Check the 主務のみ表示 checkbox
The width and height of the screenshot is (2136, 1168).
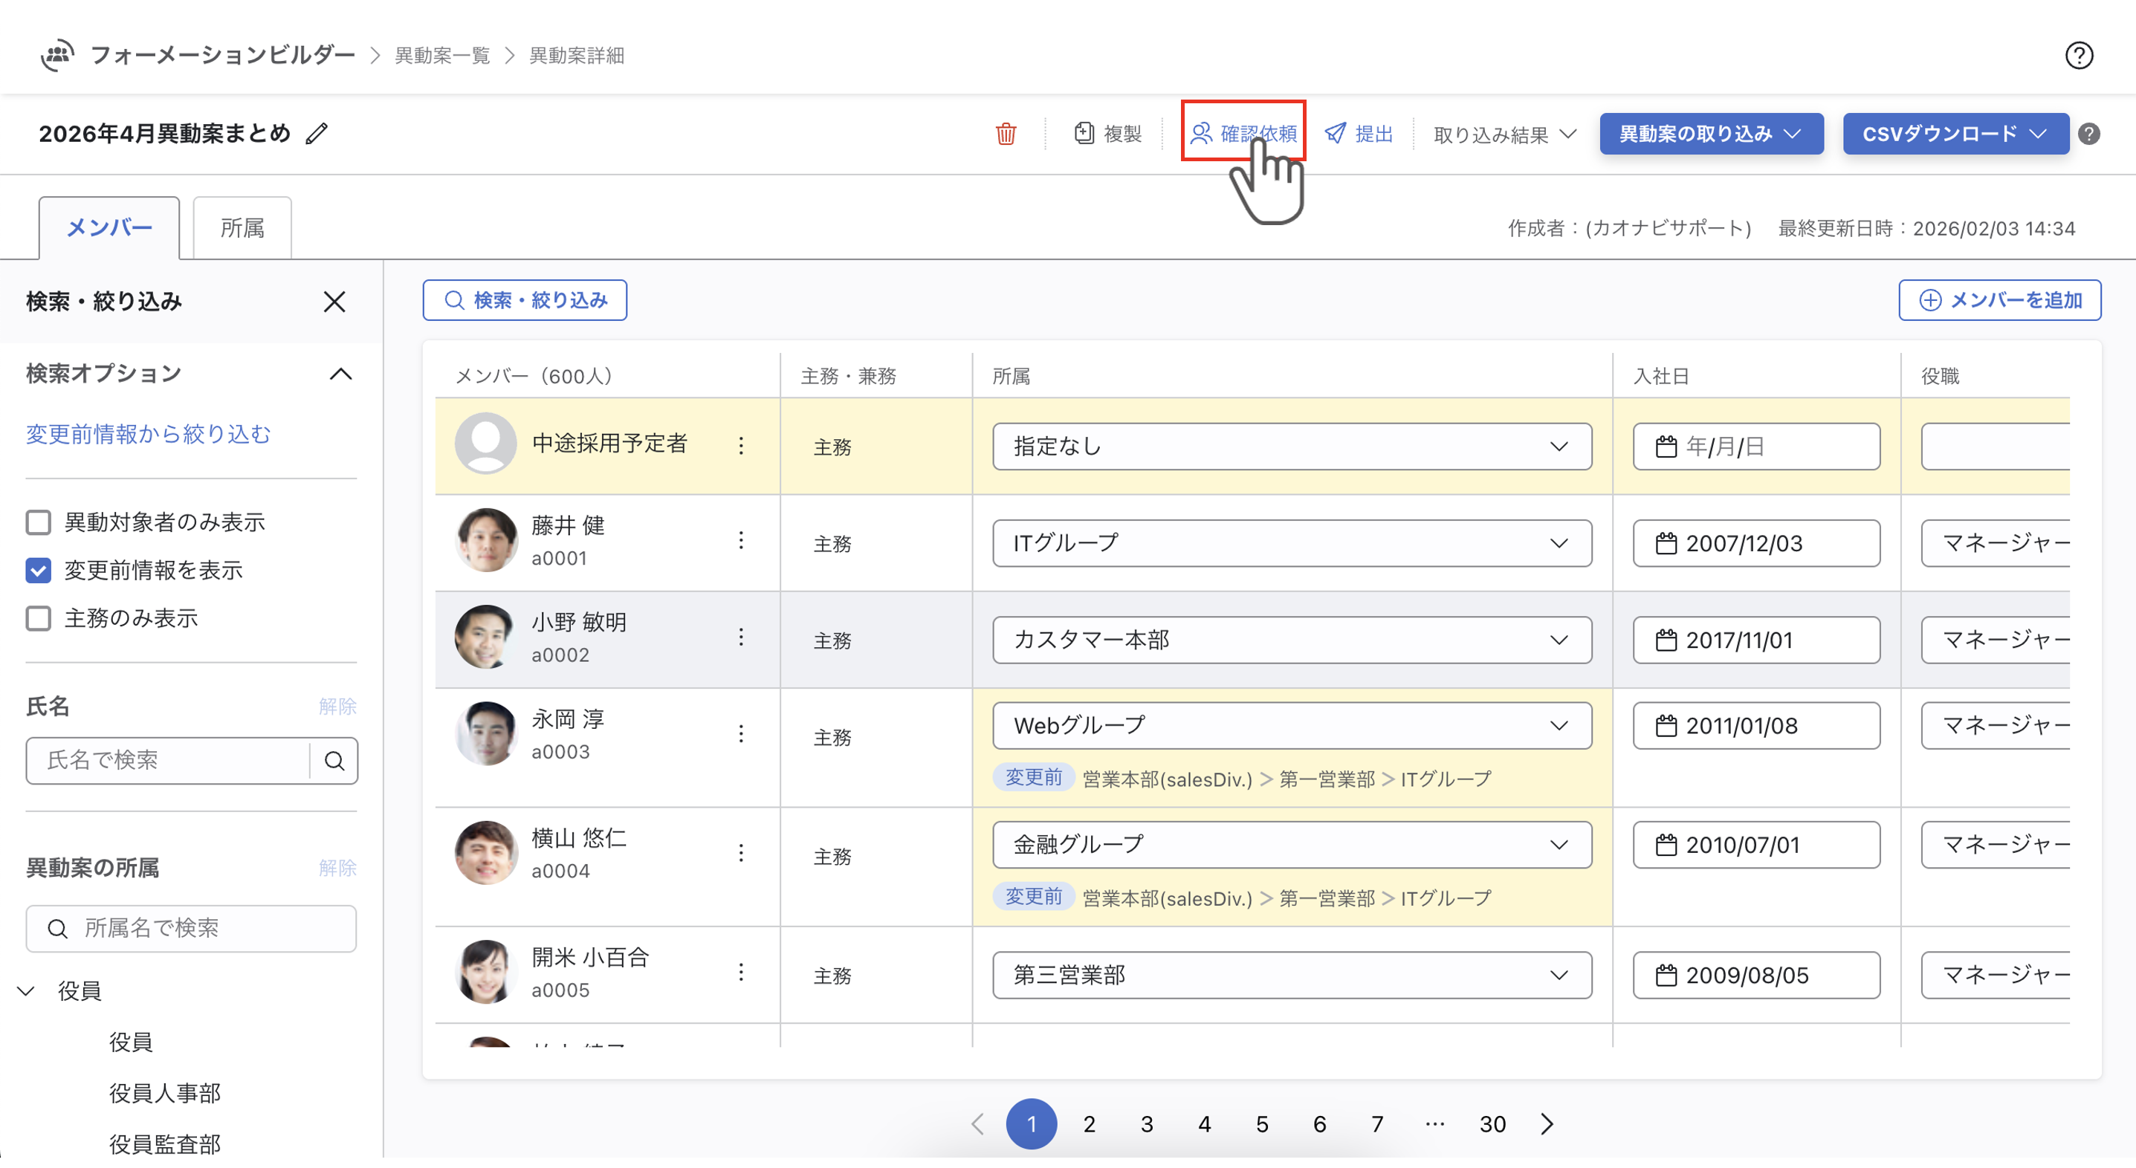click(38, 618)
